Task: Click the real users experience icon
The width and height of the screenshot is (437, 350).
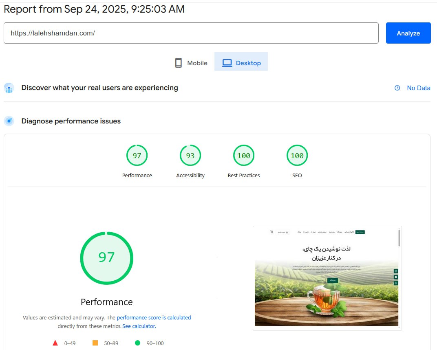Action: [x=9, y=88]
